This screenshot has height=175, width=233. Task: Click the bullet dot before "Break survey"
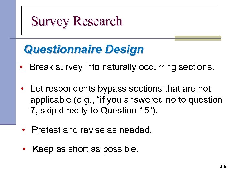21,67
